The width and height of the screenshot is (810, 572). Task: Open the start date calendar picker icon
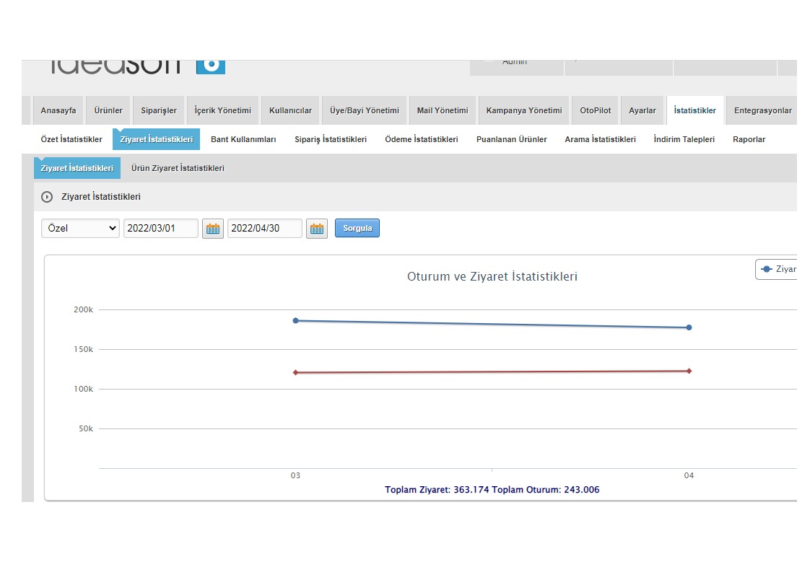tap(213, 229)
